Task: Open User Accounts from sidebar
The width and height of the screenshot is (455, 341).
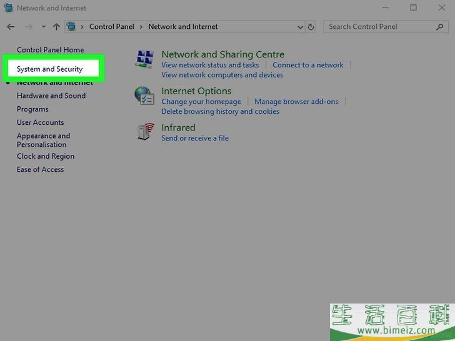Action: click(40, 122)
